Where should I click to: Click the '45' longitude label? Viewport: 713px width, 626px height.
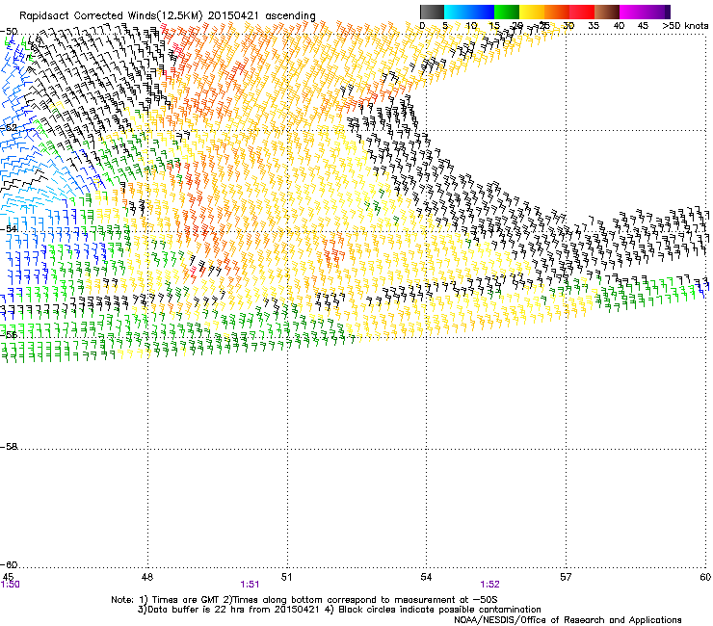(x=8, y=577)
